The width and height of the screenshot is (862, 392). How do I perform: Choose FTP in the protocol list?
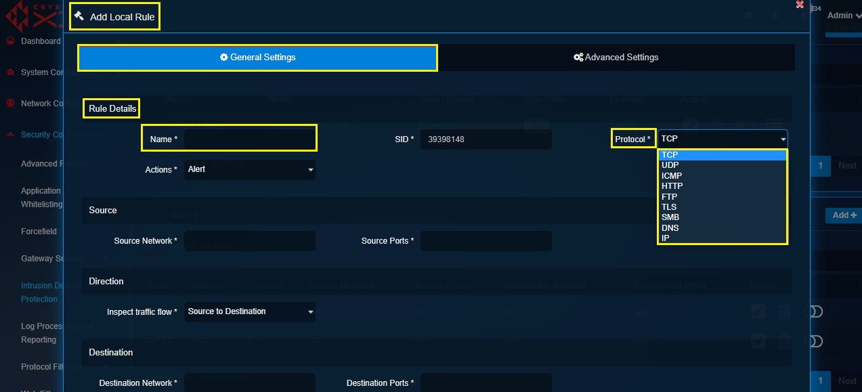click(723, 197)
